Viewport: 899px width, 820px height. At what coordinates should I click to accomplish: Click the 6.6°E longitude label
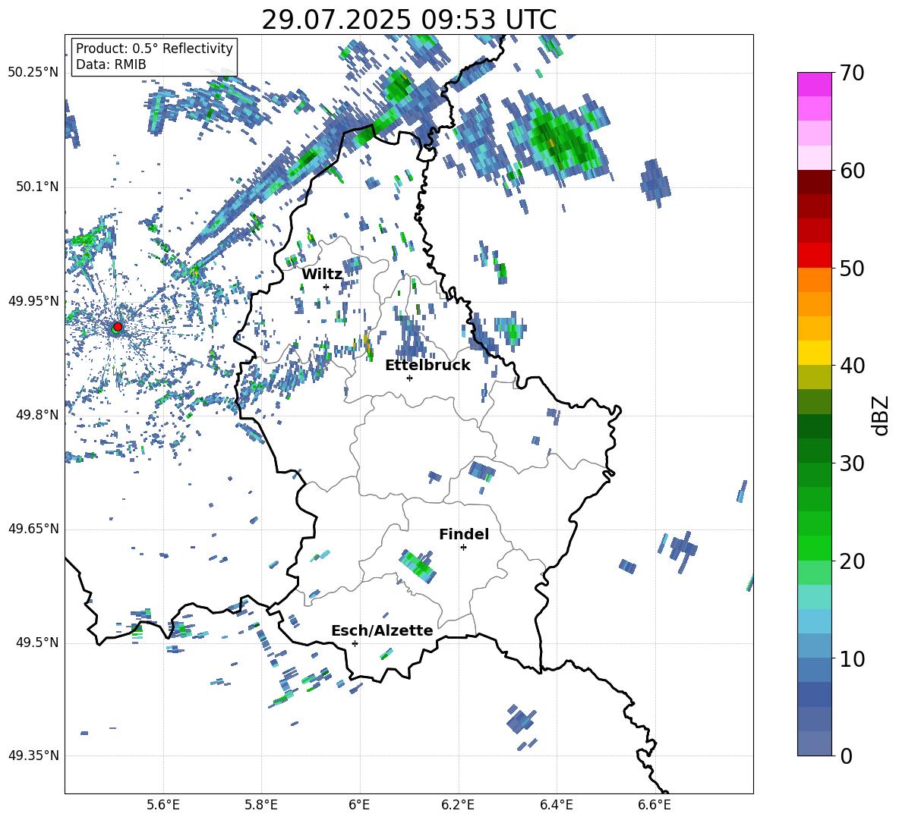pyautogui.click(x=655, y=805)
